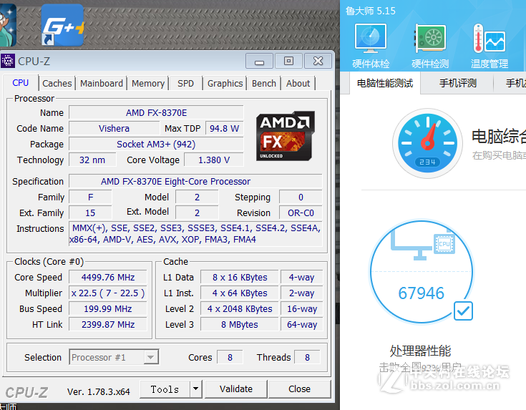The image size is (526, 410).
Task: Select the CPU tab
Action: (21, 82)
